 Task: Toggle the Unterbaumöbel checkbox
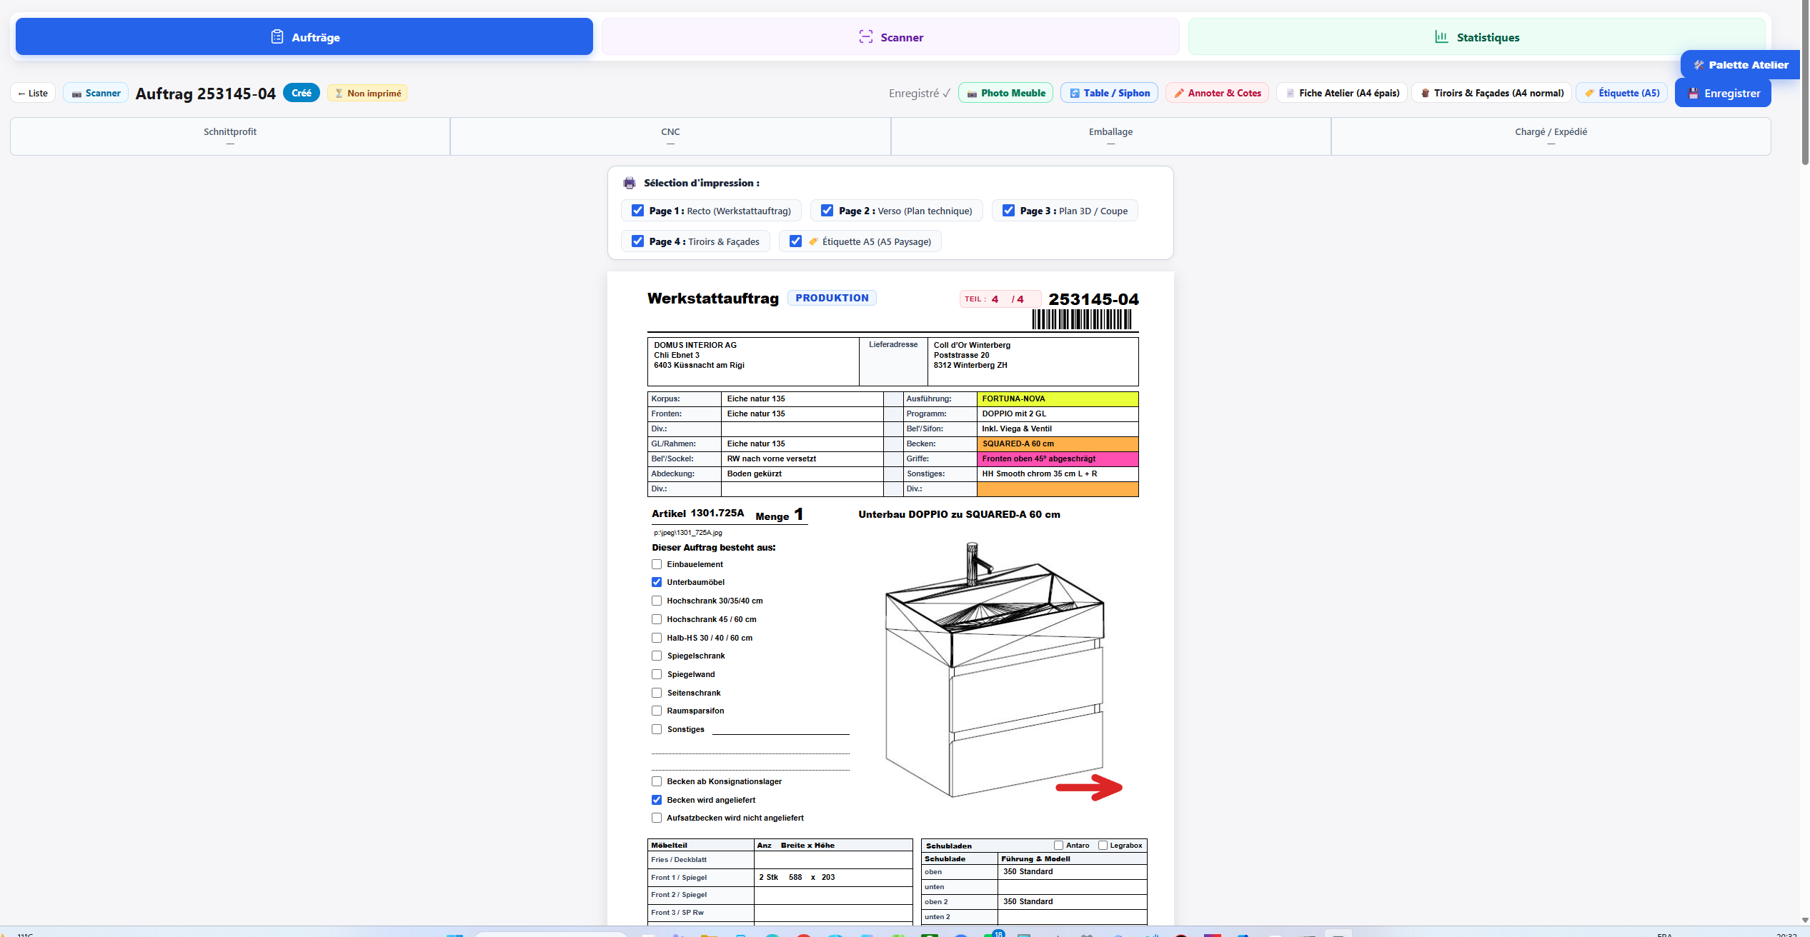tap(657, 582)
